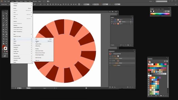Click Locate Object icon in Layers panel
Screen dimensions: 178x100
(121, 45)
